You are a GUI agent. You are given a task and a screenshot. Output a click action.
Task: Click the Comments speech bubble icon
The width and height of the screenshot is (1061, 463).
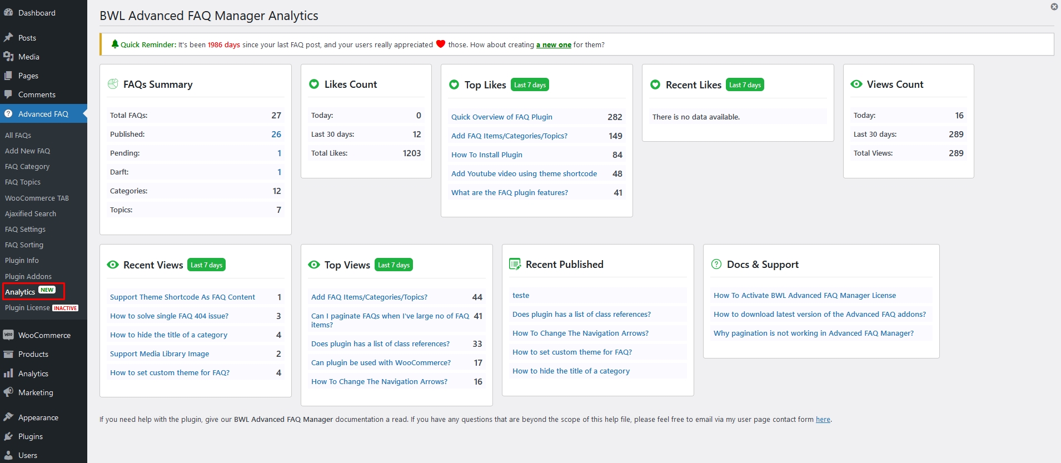click(x=8, y=94)
